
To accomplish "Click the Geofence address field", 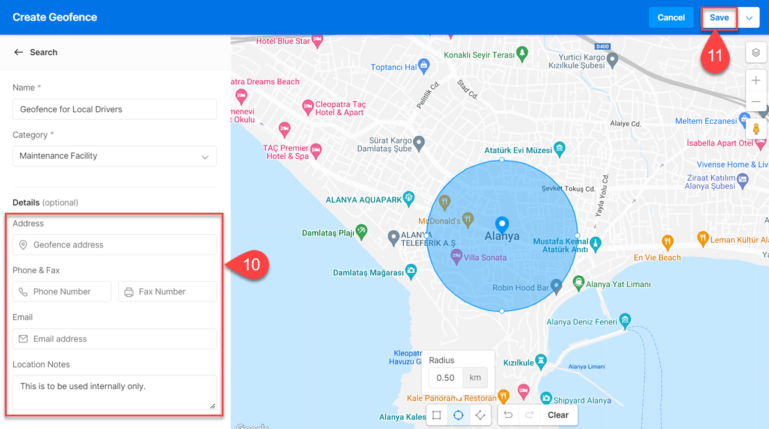I will click(115, 245).
